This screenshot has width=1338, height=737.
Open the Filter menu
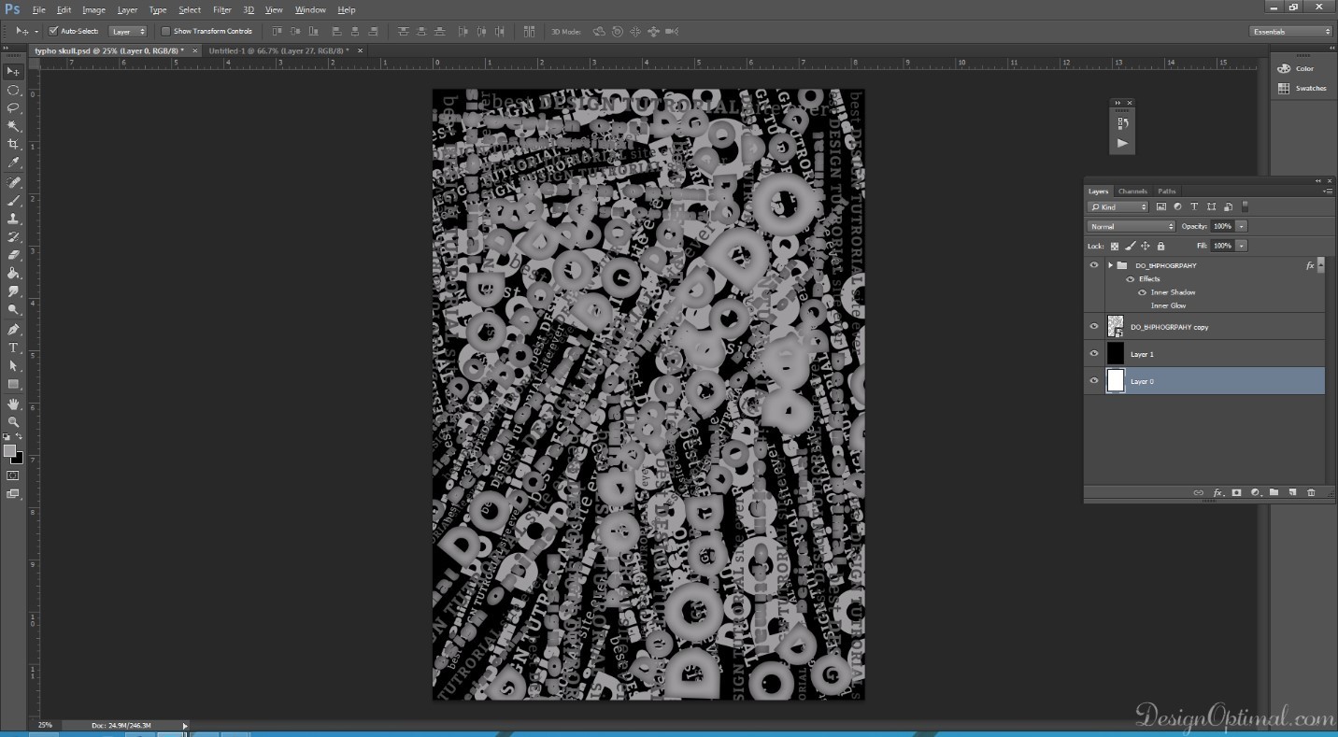(x=221, y=9)
